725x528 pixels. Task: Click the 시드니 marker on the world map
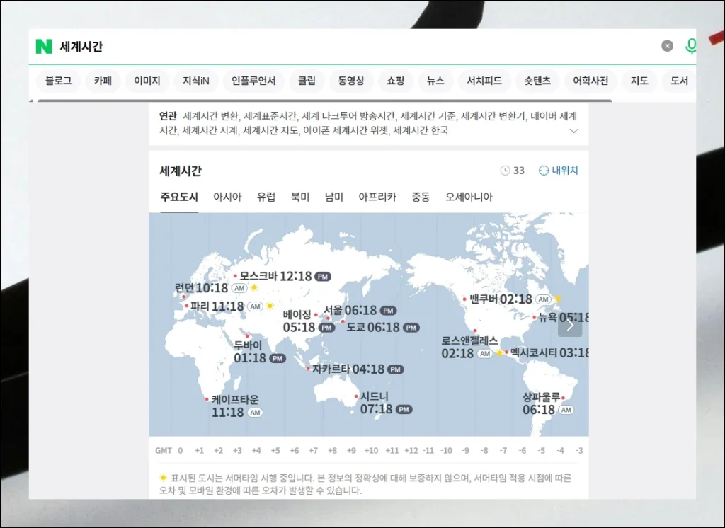point(357,397)
